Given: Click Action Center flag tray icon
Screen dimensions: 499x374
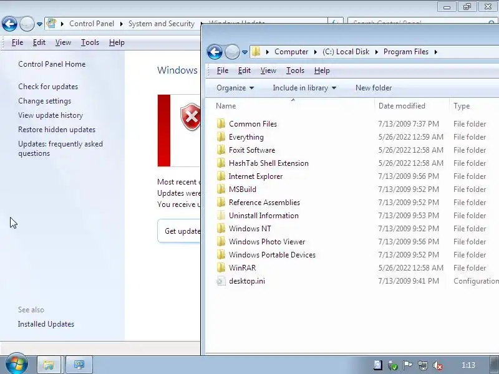Looking at the screenshot, I should click(x=407, y=365).
